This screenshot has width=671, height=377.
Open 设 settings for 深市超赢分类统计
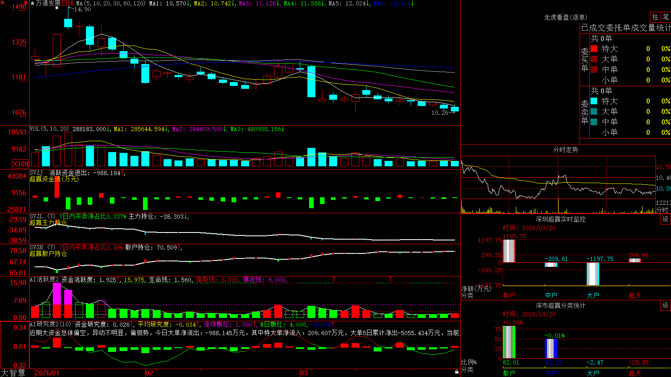(x=666, y=305)
